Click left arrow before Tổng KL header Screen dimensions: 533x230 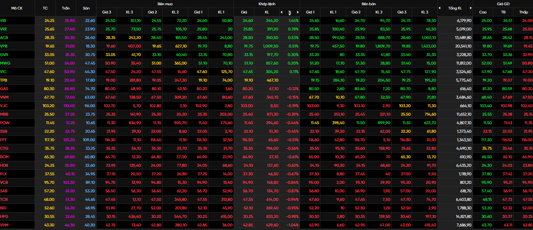(x=439, y=8)
